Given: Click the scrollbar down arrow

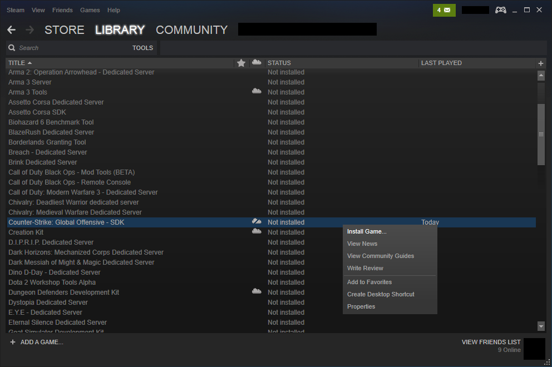Looking at the screenshot, I should point(541,326).
